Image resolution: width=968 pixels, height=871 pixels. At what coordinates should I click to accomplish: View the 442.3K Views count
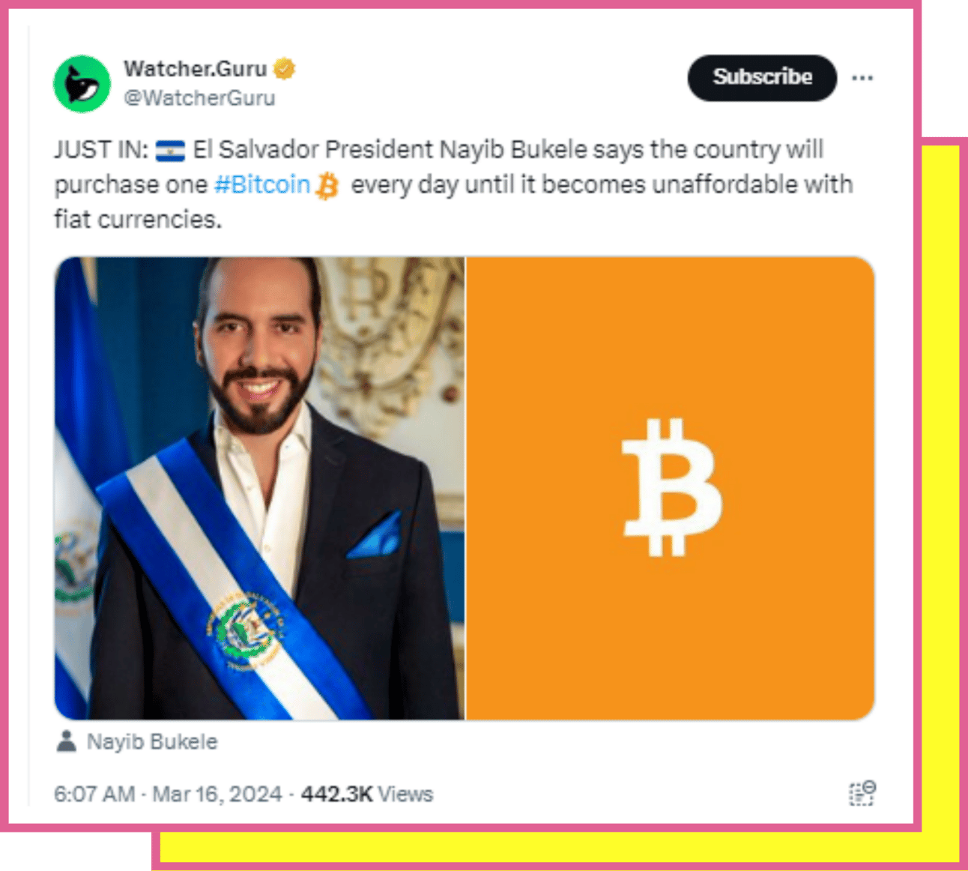pyautogui.click(x=367, y=794)
